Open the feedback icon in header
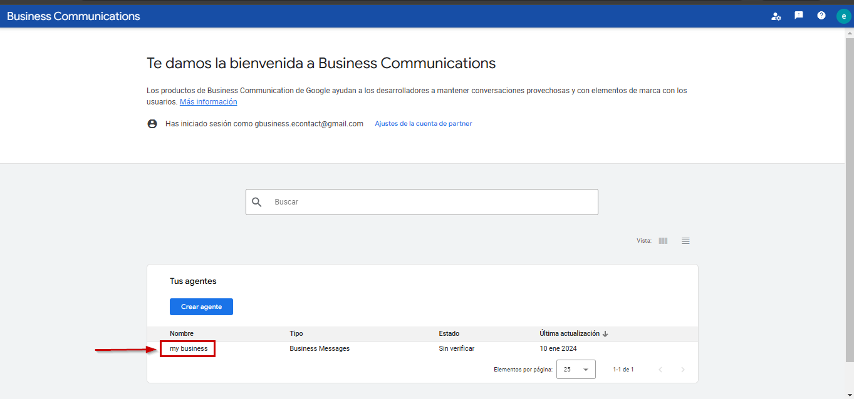This screenshot has height=399, width=854. click(x=799, y=16)
